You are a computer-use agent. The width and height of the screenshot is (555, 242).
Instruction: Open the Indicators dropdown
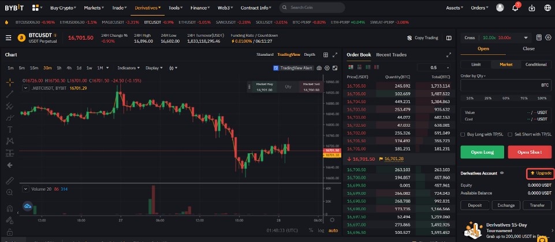click(x=128, y=68)
